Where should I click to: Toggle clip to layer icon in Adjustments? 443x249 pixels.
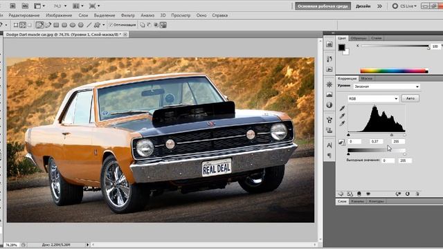click(x=359, y=194)
